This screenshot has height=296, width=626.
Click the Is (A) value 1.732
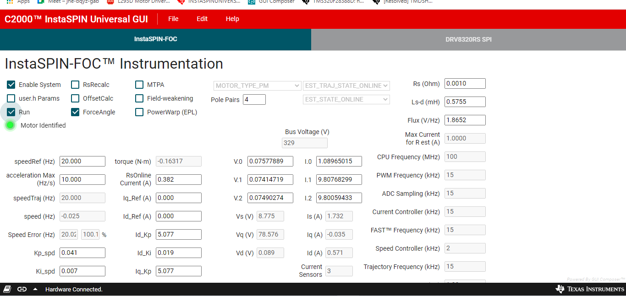click(339, 216)
